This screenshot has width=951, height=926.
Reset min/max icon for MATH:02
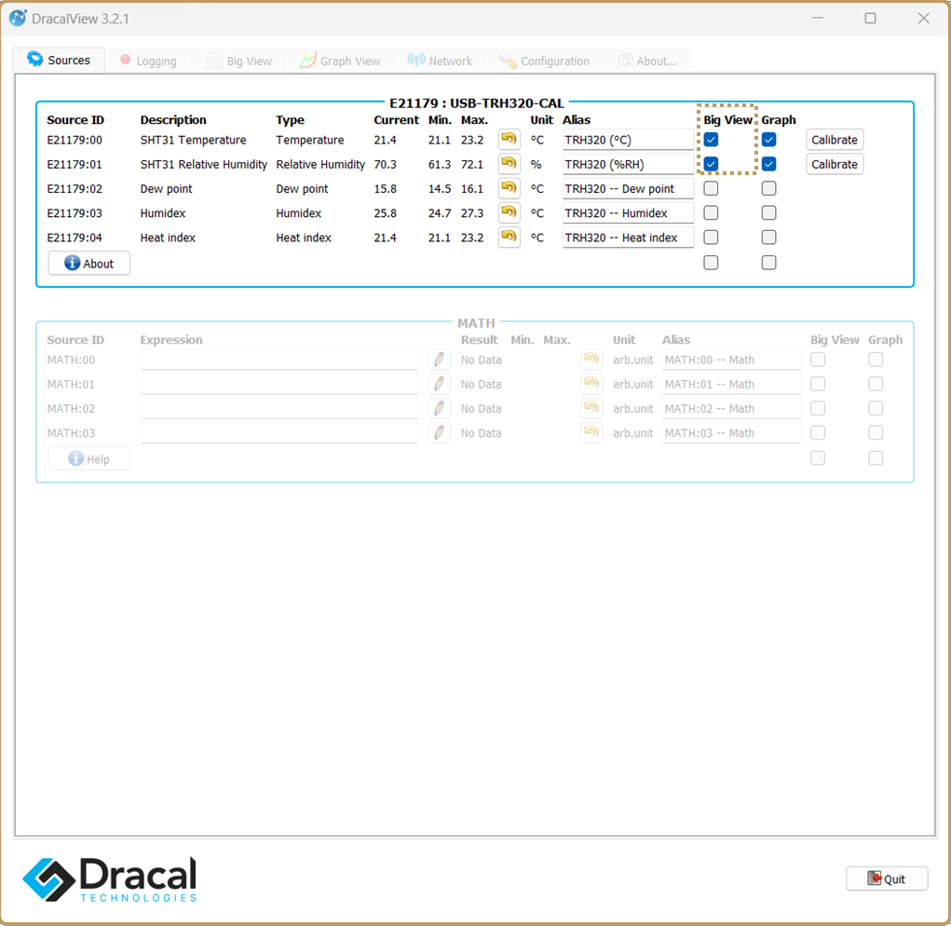point(591,408)
